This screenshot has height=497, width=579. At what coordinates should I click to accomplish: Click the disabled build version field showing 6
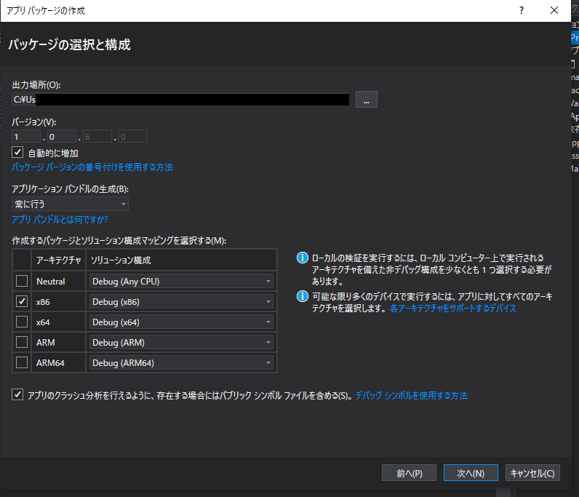[97, 136]
